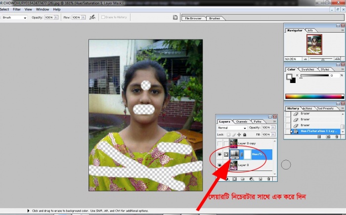Image resolution: width=346 pixels, height=215 pixels.
Task: Toggle link box for Layer 0 copy
Action: click(x=226, y=143)
